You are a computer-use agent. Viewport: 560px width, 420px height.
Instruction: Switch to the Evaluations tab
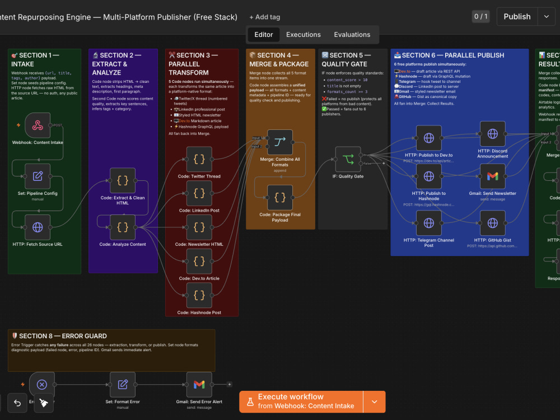pos(352,35)
